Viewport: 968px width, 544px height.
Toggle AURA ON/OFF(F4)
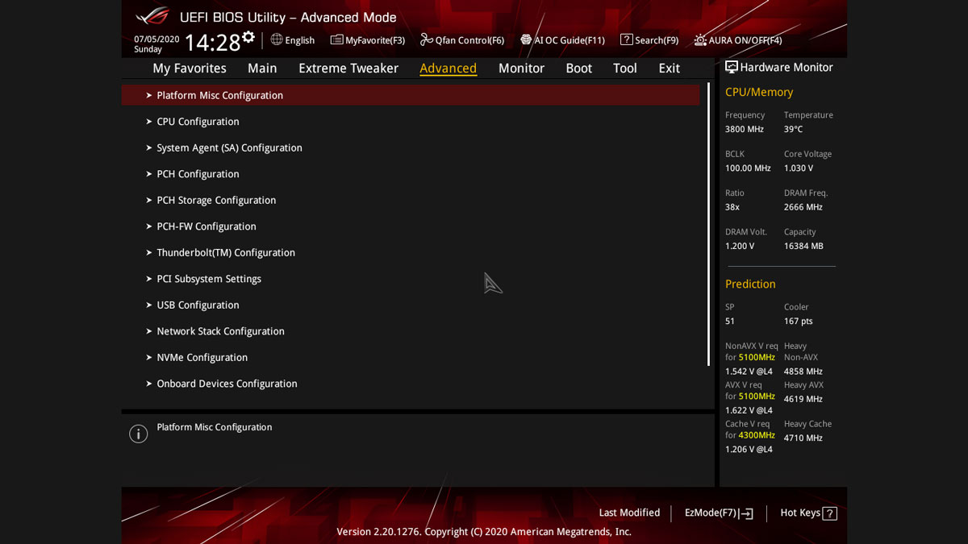click(x=737, y=40)
